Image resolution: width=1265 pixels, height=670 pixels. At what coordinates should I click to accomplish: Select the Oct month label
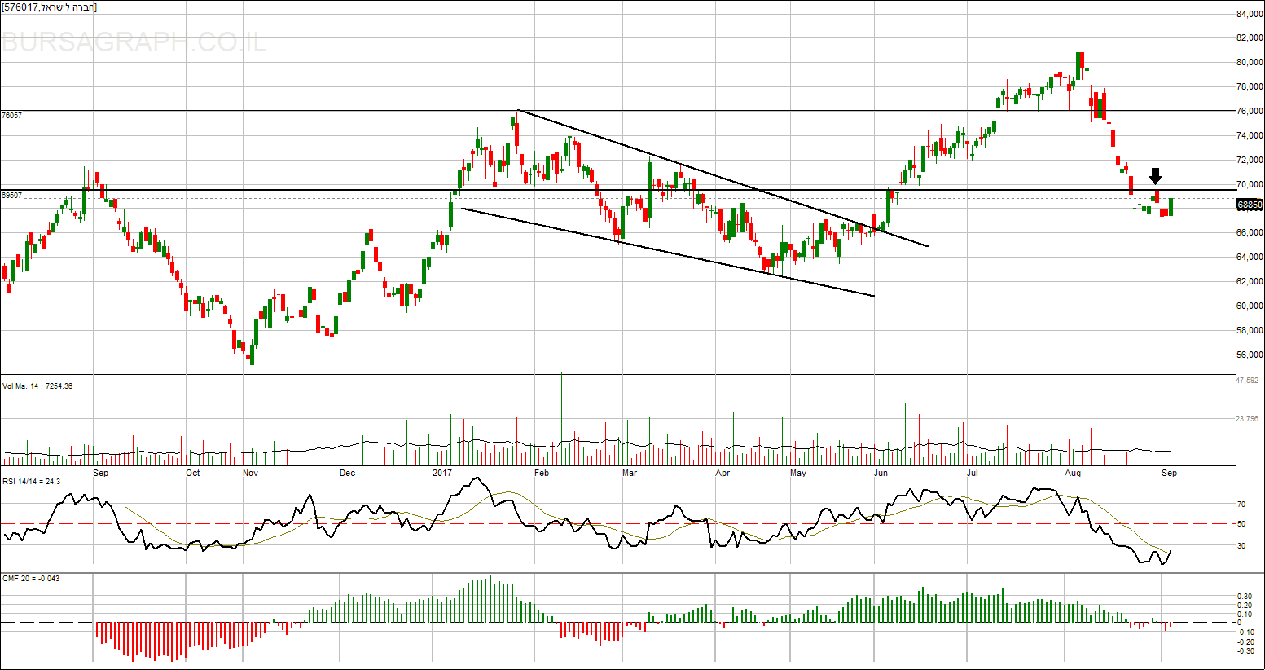point(193,473)
